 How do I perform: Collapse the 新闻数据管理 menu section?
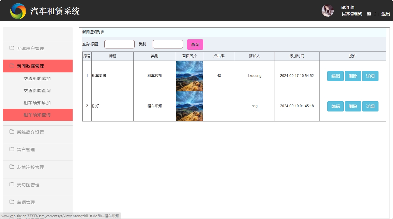coord(38,66)
